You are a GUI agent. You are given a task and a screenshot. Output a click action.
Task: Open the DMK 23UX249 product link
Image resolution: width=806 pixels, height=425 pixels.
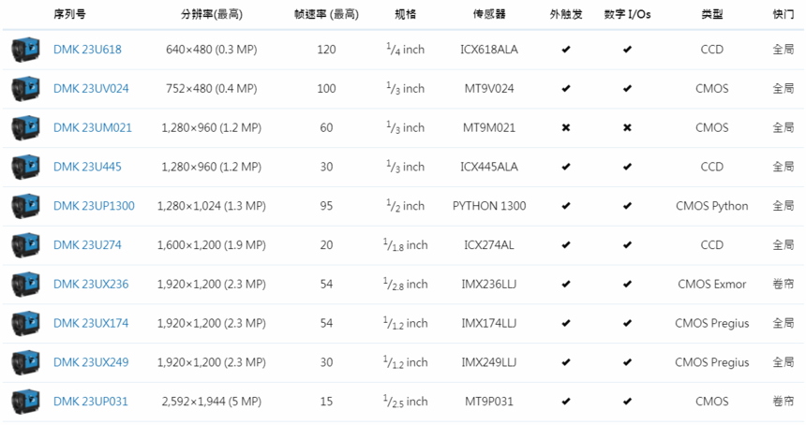pos(91,362)
